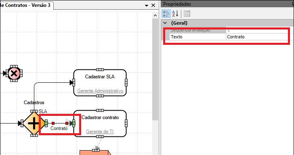
Task: Select the Contratos - Versão 3 tab
Action: tap(26, 5)
